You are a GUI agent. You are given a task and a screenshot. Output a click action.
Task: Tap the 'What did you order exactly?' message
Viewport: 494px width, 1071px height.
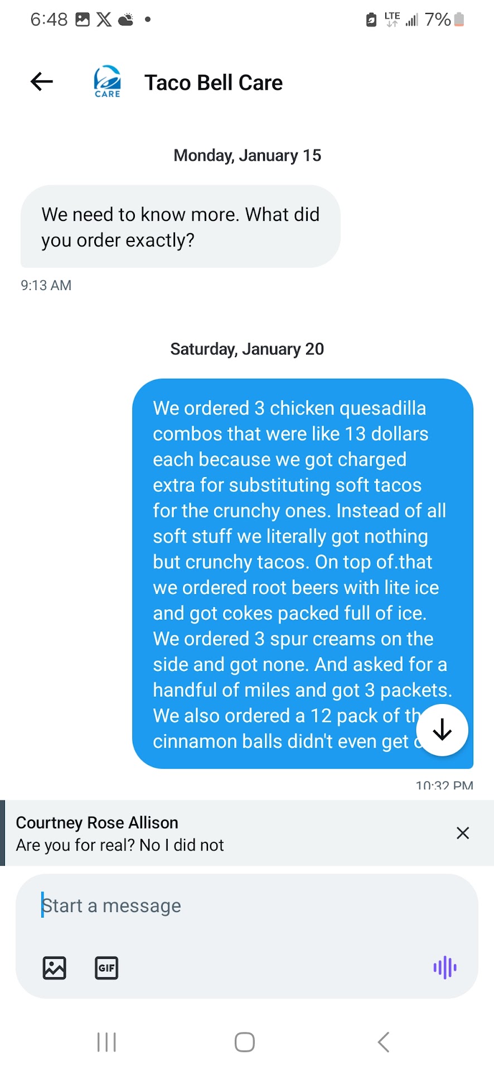[180, 227]
